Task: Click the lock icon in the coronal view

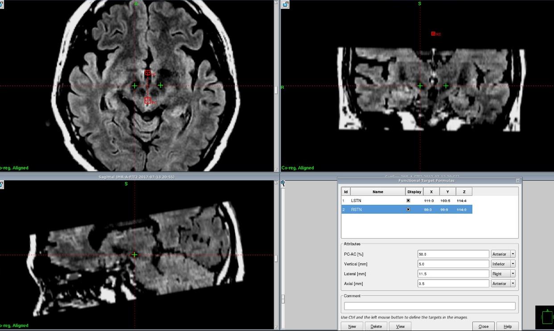Action: point(285,4)
